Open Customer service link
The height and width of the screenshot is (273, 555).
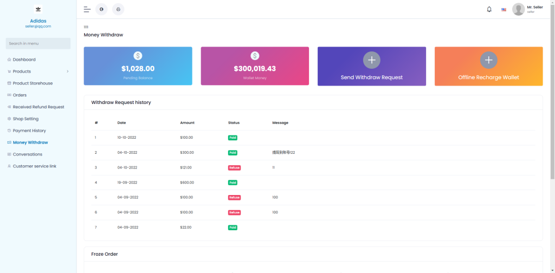[x=34, y=166]
